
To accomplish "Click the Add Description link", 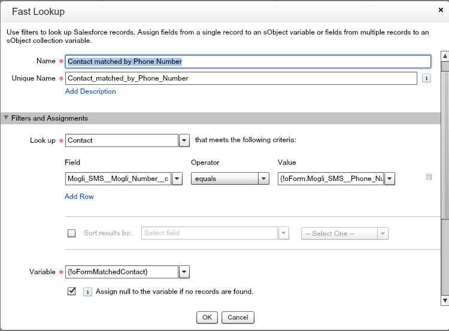I will (90, 91).
